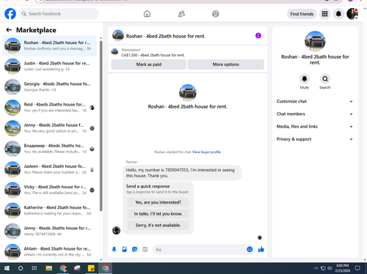Click the volume icon in system tray
The width and height of the screenshot is (367, 274).
[x=330, y=268]
